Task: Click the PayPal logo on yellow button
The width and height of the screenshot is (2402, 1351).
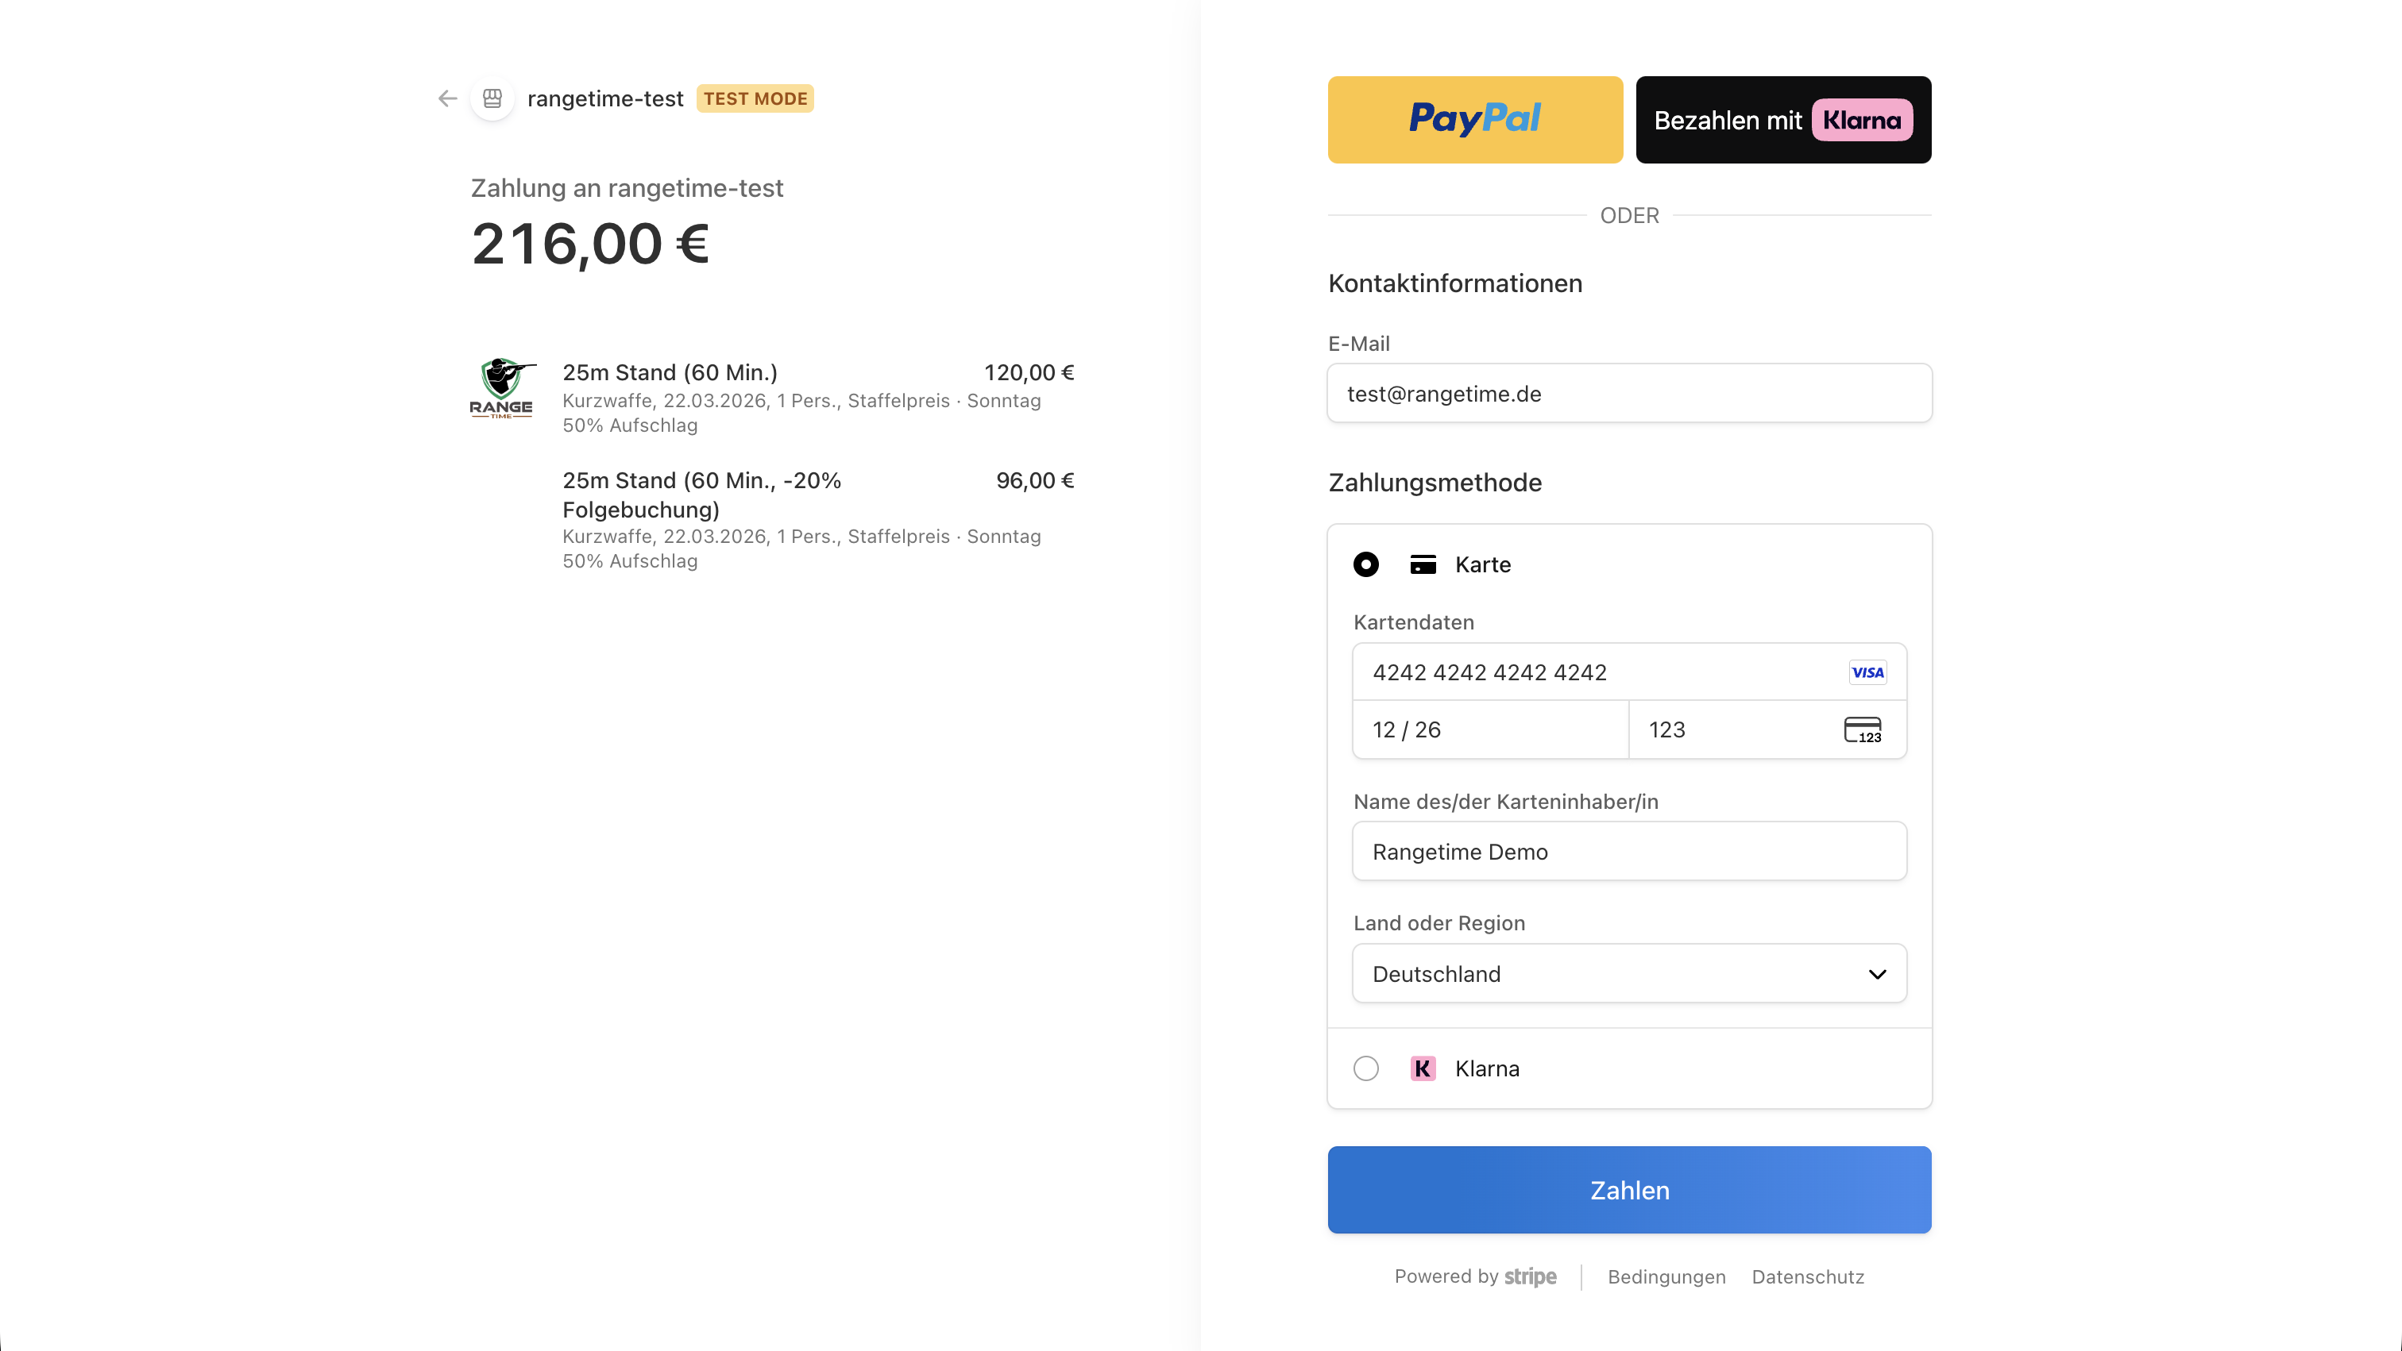Action: [1474, 119]
